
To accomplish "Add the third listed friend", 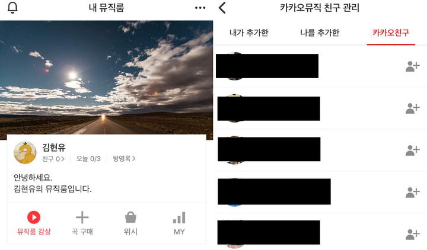I will tap(413, 150).
